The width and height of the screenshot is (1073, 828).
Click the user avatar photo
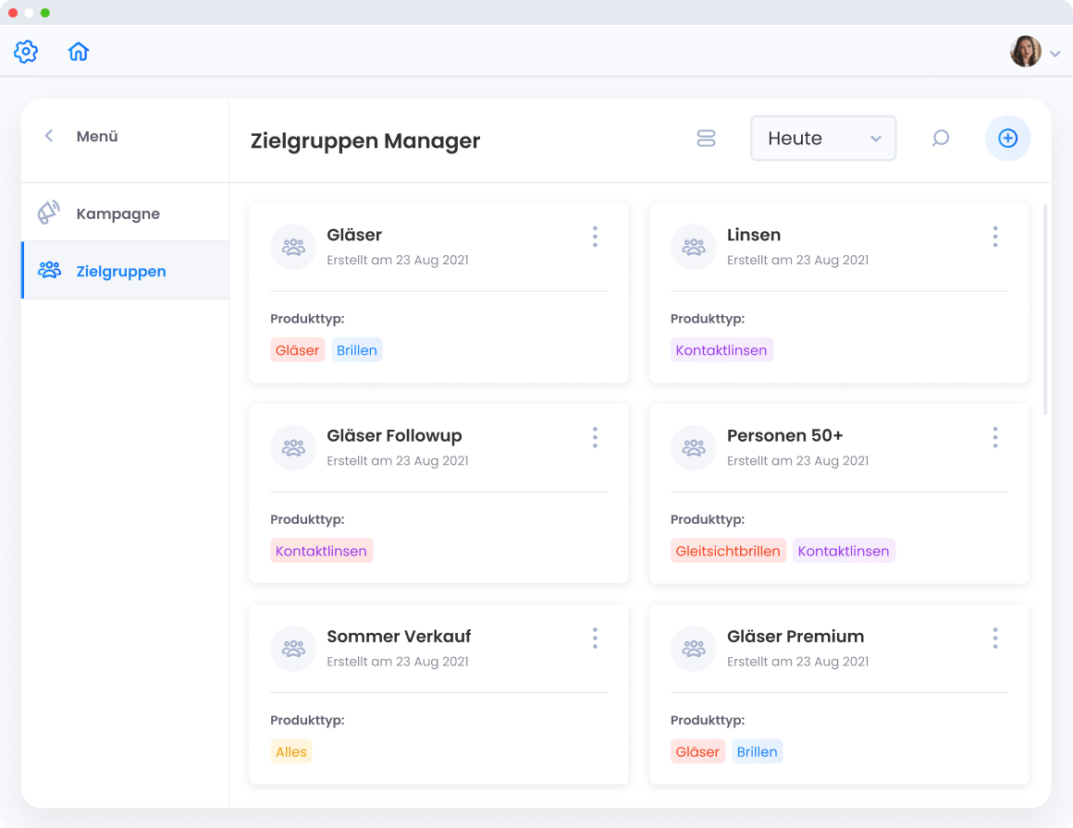[1025, 52]
